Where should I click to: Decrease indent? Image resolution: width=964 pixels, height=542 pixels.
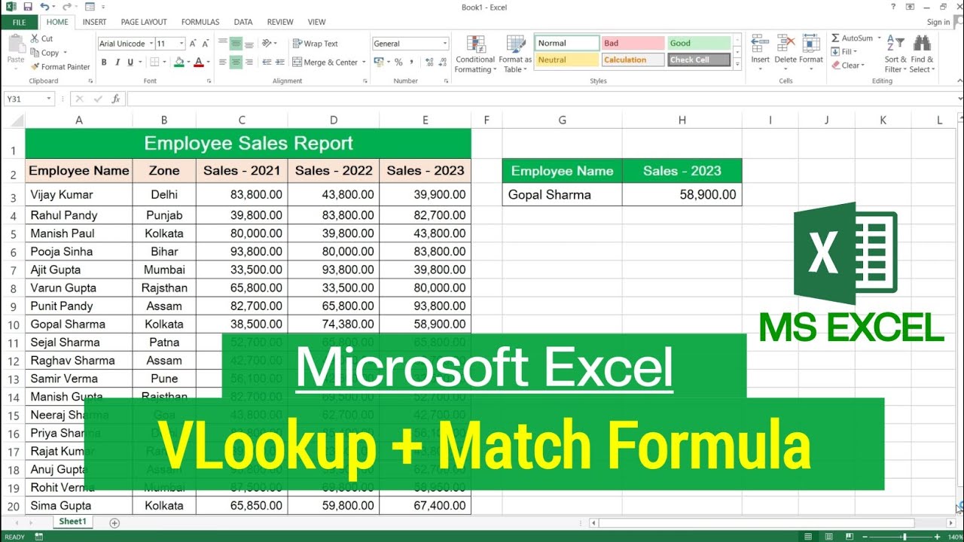(x=266, y=62)
